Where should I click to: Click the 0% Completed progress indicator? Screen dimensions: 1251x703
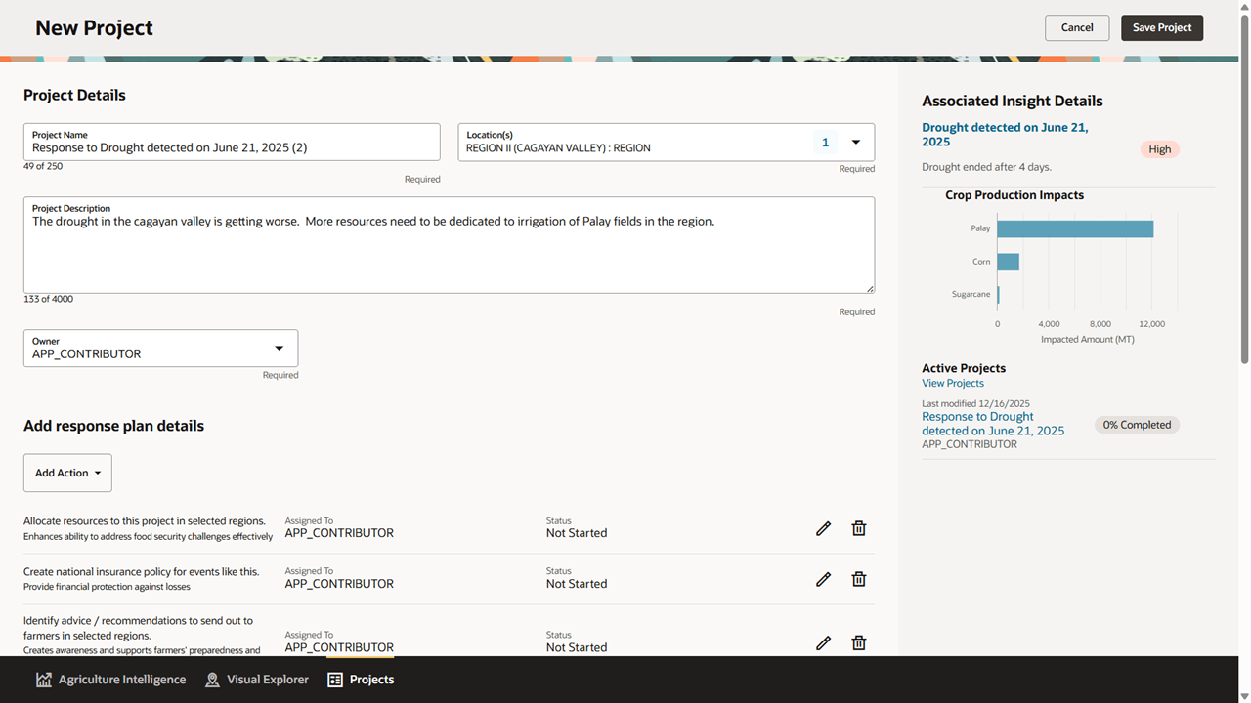(1137, 424)
